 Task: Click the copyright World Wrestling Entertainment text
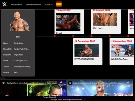pos(67,100)
